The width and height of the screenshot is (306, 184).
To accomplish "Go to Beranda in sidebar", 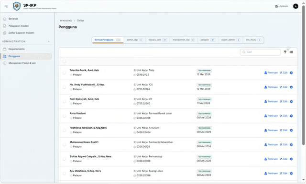I will [x=26, y=19].
